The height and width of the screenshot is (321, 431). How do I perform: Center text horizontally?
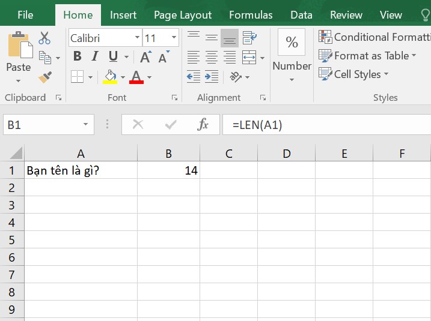(212, 58)
